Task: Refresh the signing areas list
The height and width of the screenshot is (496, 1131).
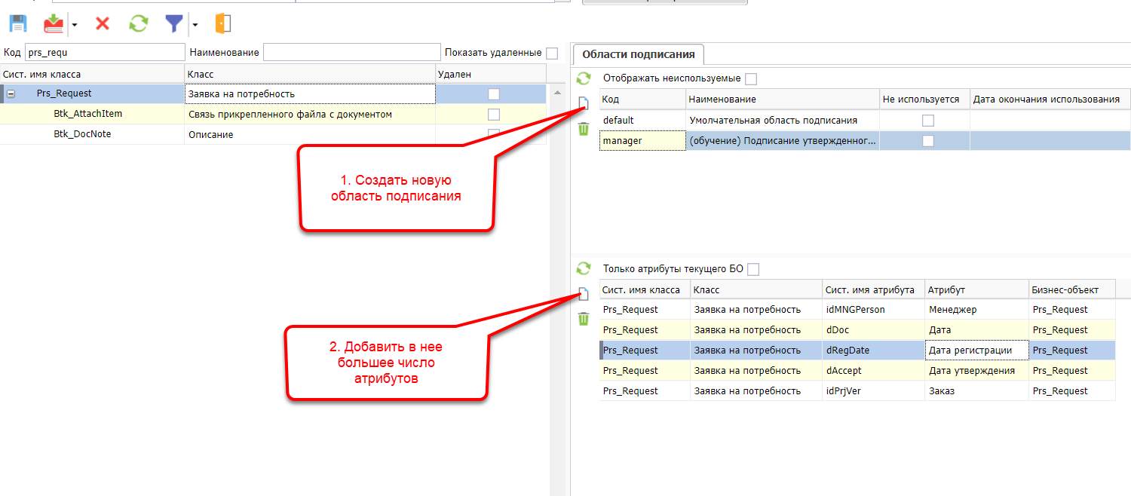Action: pyautogui.click(x=583, y=78)
